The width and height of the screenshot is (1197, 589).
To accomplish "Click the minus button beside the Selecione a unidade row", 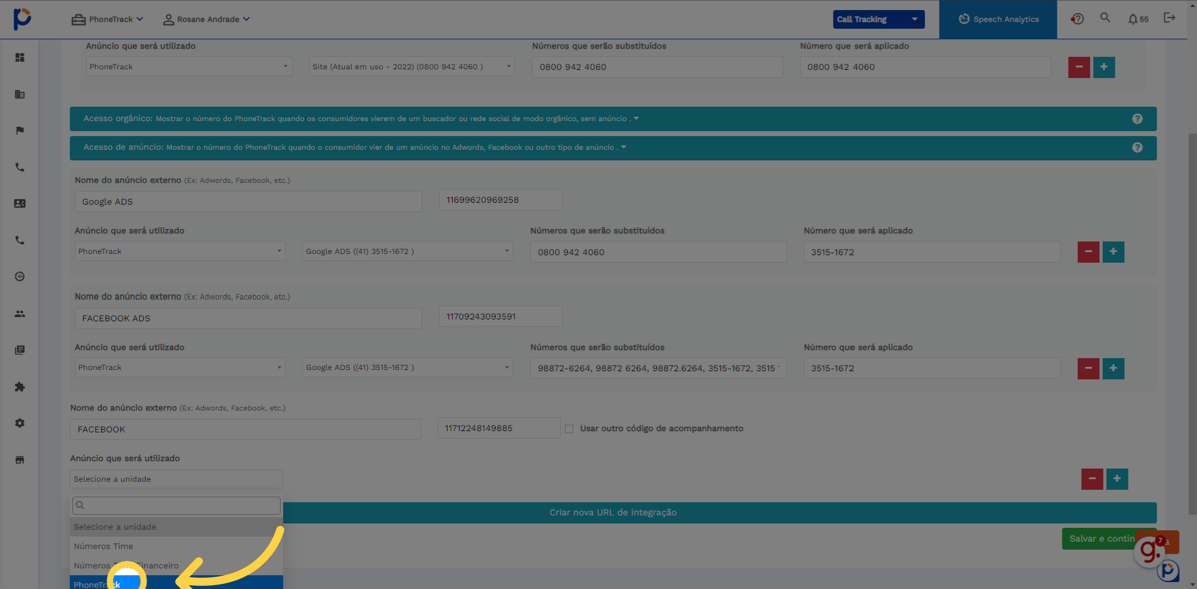I will coord(1092,479).
